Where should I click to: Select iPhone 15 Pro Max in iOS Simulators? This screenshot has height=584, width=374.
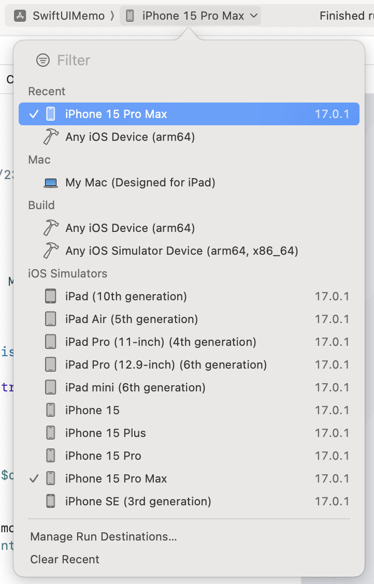click(x=189, y=478)
